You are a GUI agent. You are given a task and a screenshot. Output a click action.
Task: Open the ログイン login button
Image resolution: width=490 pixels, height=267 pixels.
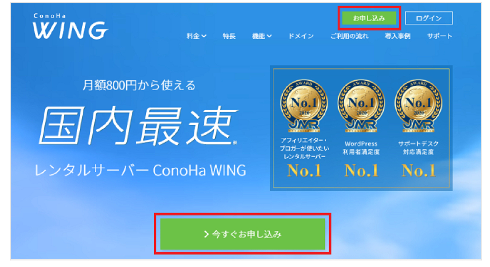429,18
